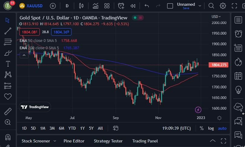This screenshot has height=147, width=245.
Task: Open timezone menu at 19:09:39 (UTC)
Action: coord(177,128)
